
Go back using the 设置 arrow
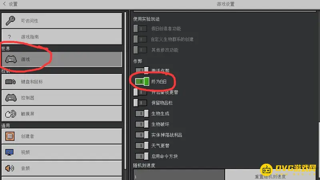pyautogui.click(x=4, y=4)
